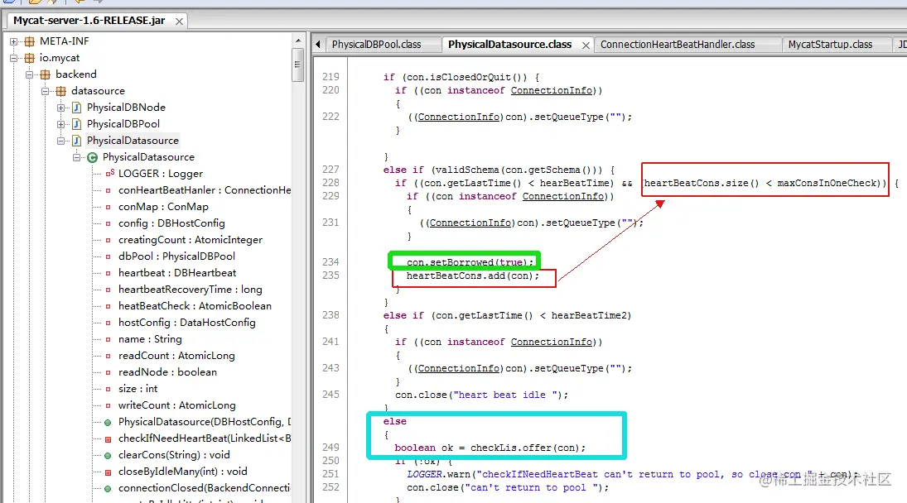The image size is (907, 503).
Task: Follow the ConnectionInfo link on line 222
Action: [459, 117]
